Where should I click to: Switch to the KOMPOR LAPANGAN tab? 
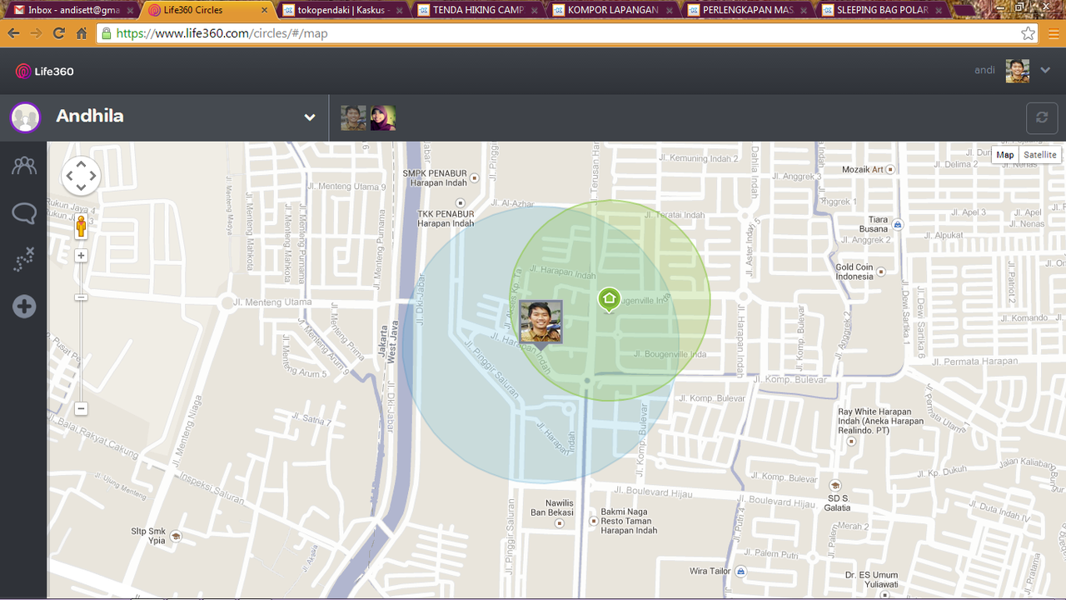tap(613, 10)
